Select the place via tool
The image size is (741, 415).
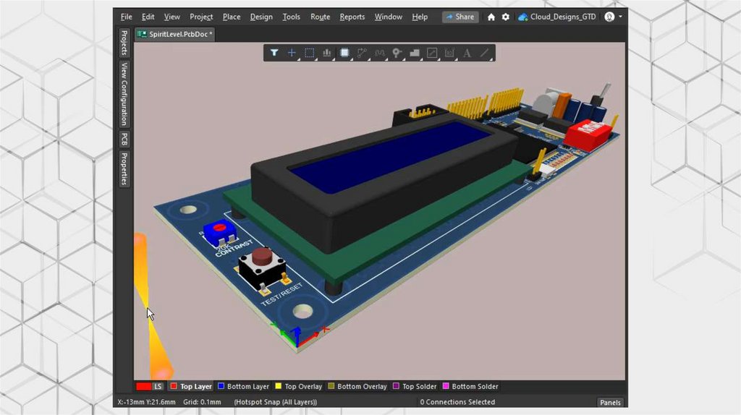(397, 53)
